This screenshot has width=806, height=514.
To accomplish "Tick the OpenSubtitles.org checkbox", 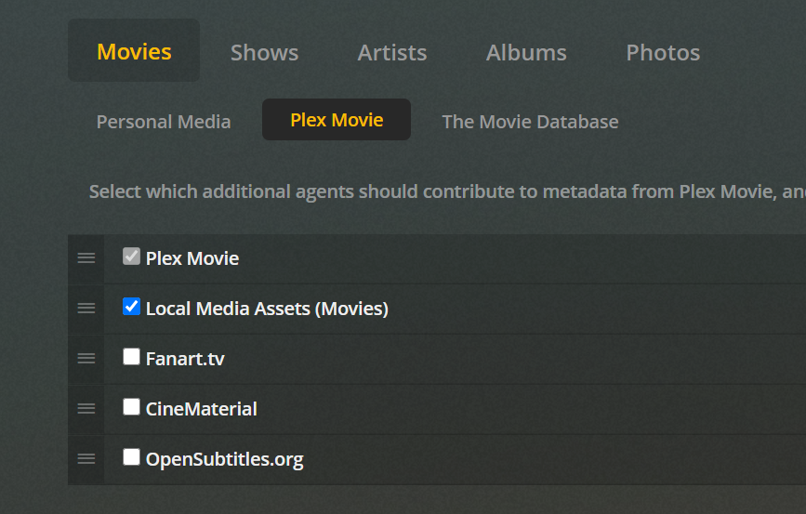I will pyautogui.click(x=131, y=457).
